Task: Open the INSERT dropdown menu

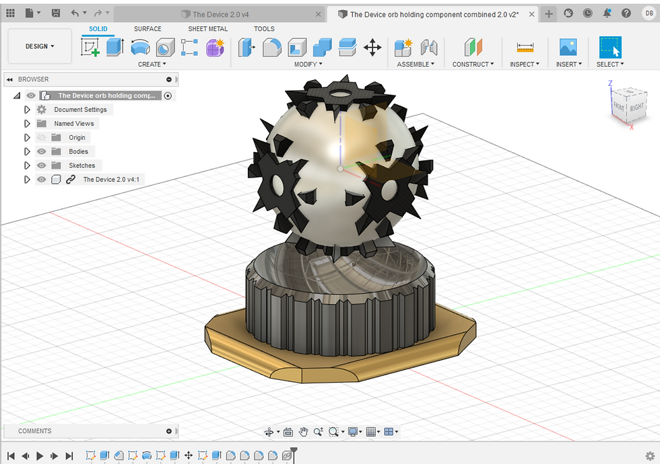Action: click(x=568, y=65)
